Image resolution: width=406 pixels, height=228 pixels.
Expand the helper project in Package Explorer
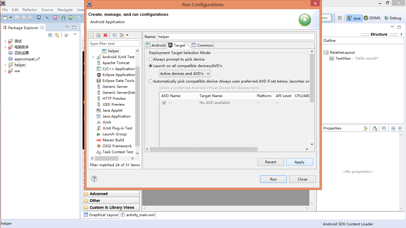coord(5,65)
